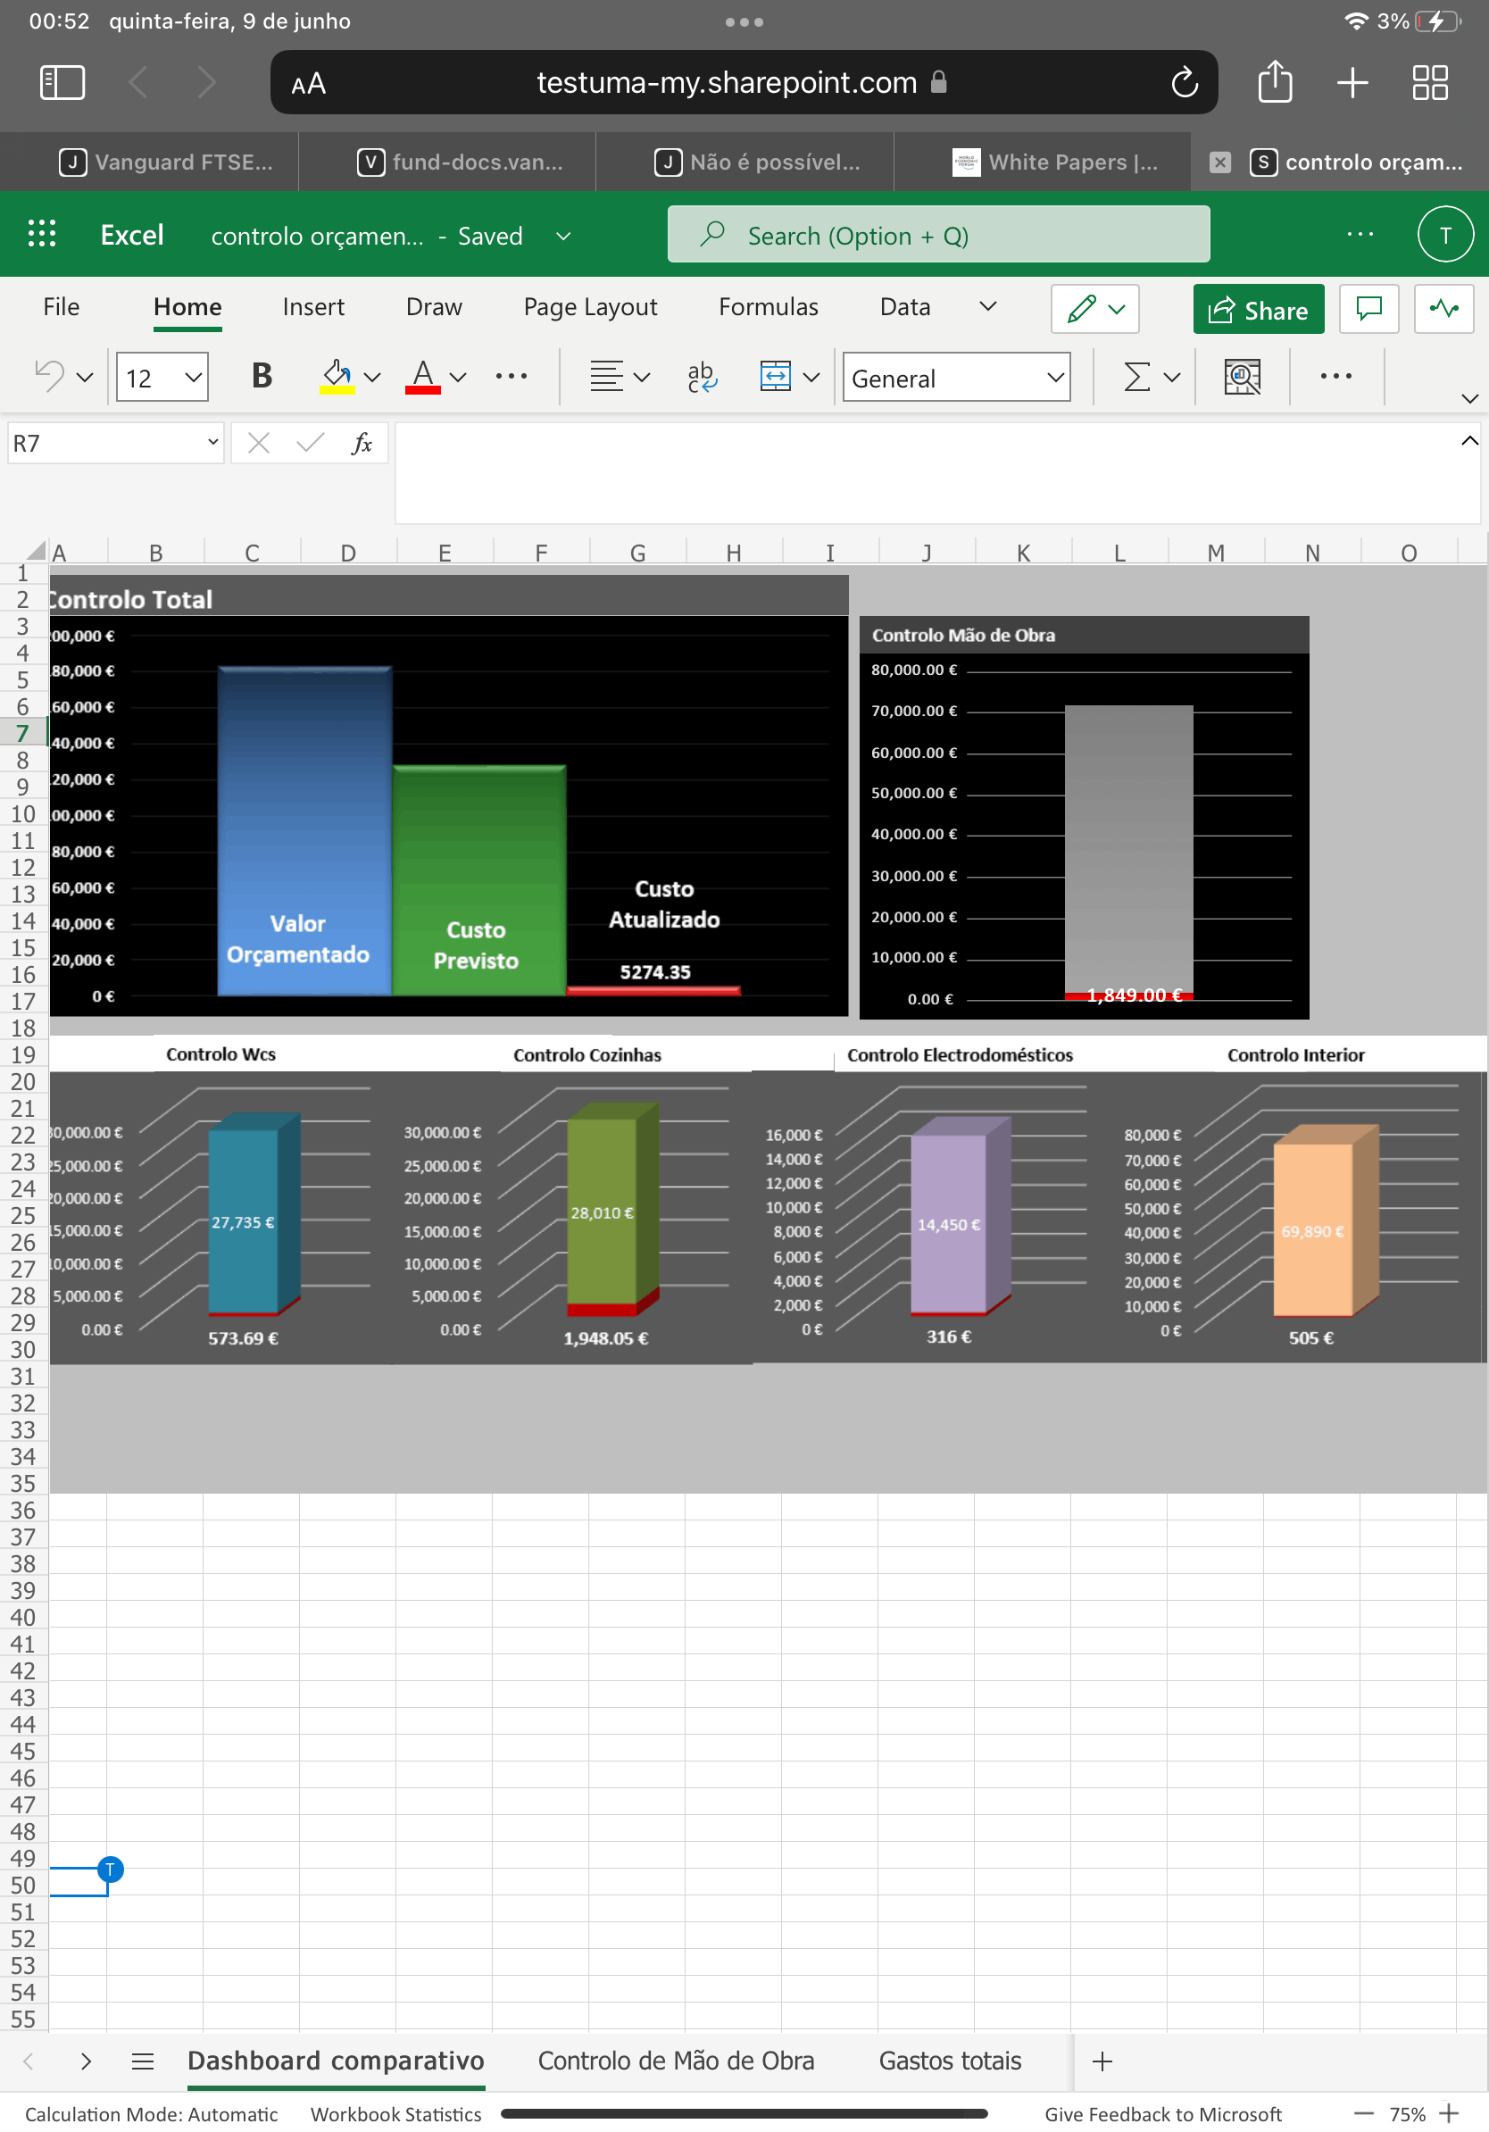
Task: Expand AutoSum functions dropdown
Action: [1172, 377]
